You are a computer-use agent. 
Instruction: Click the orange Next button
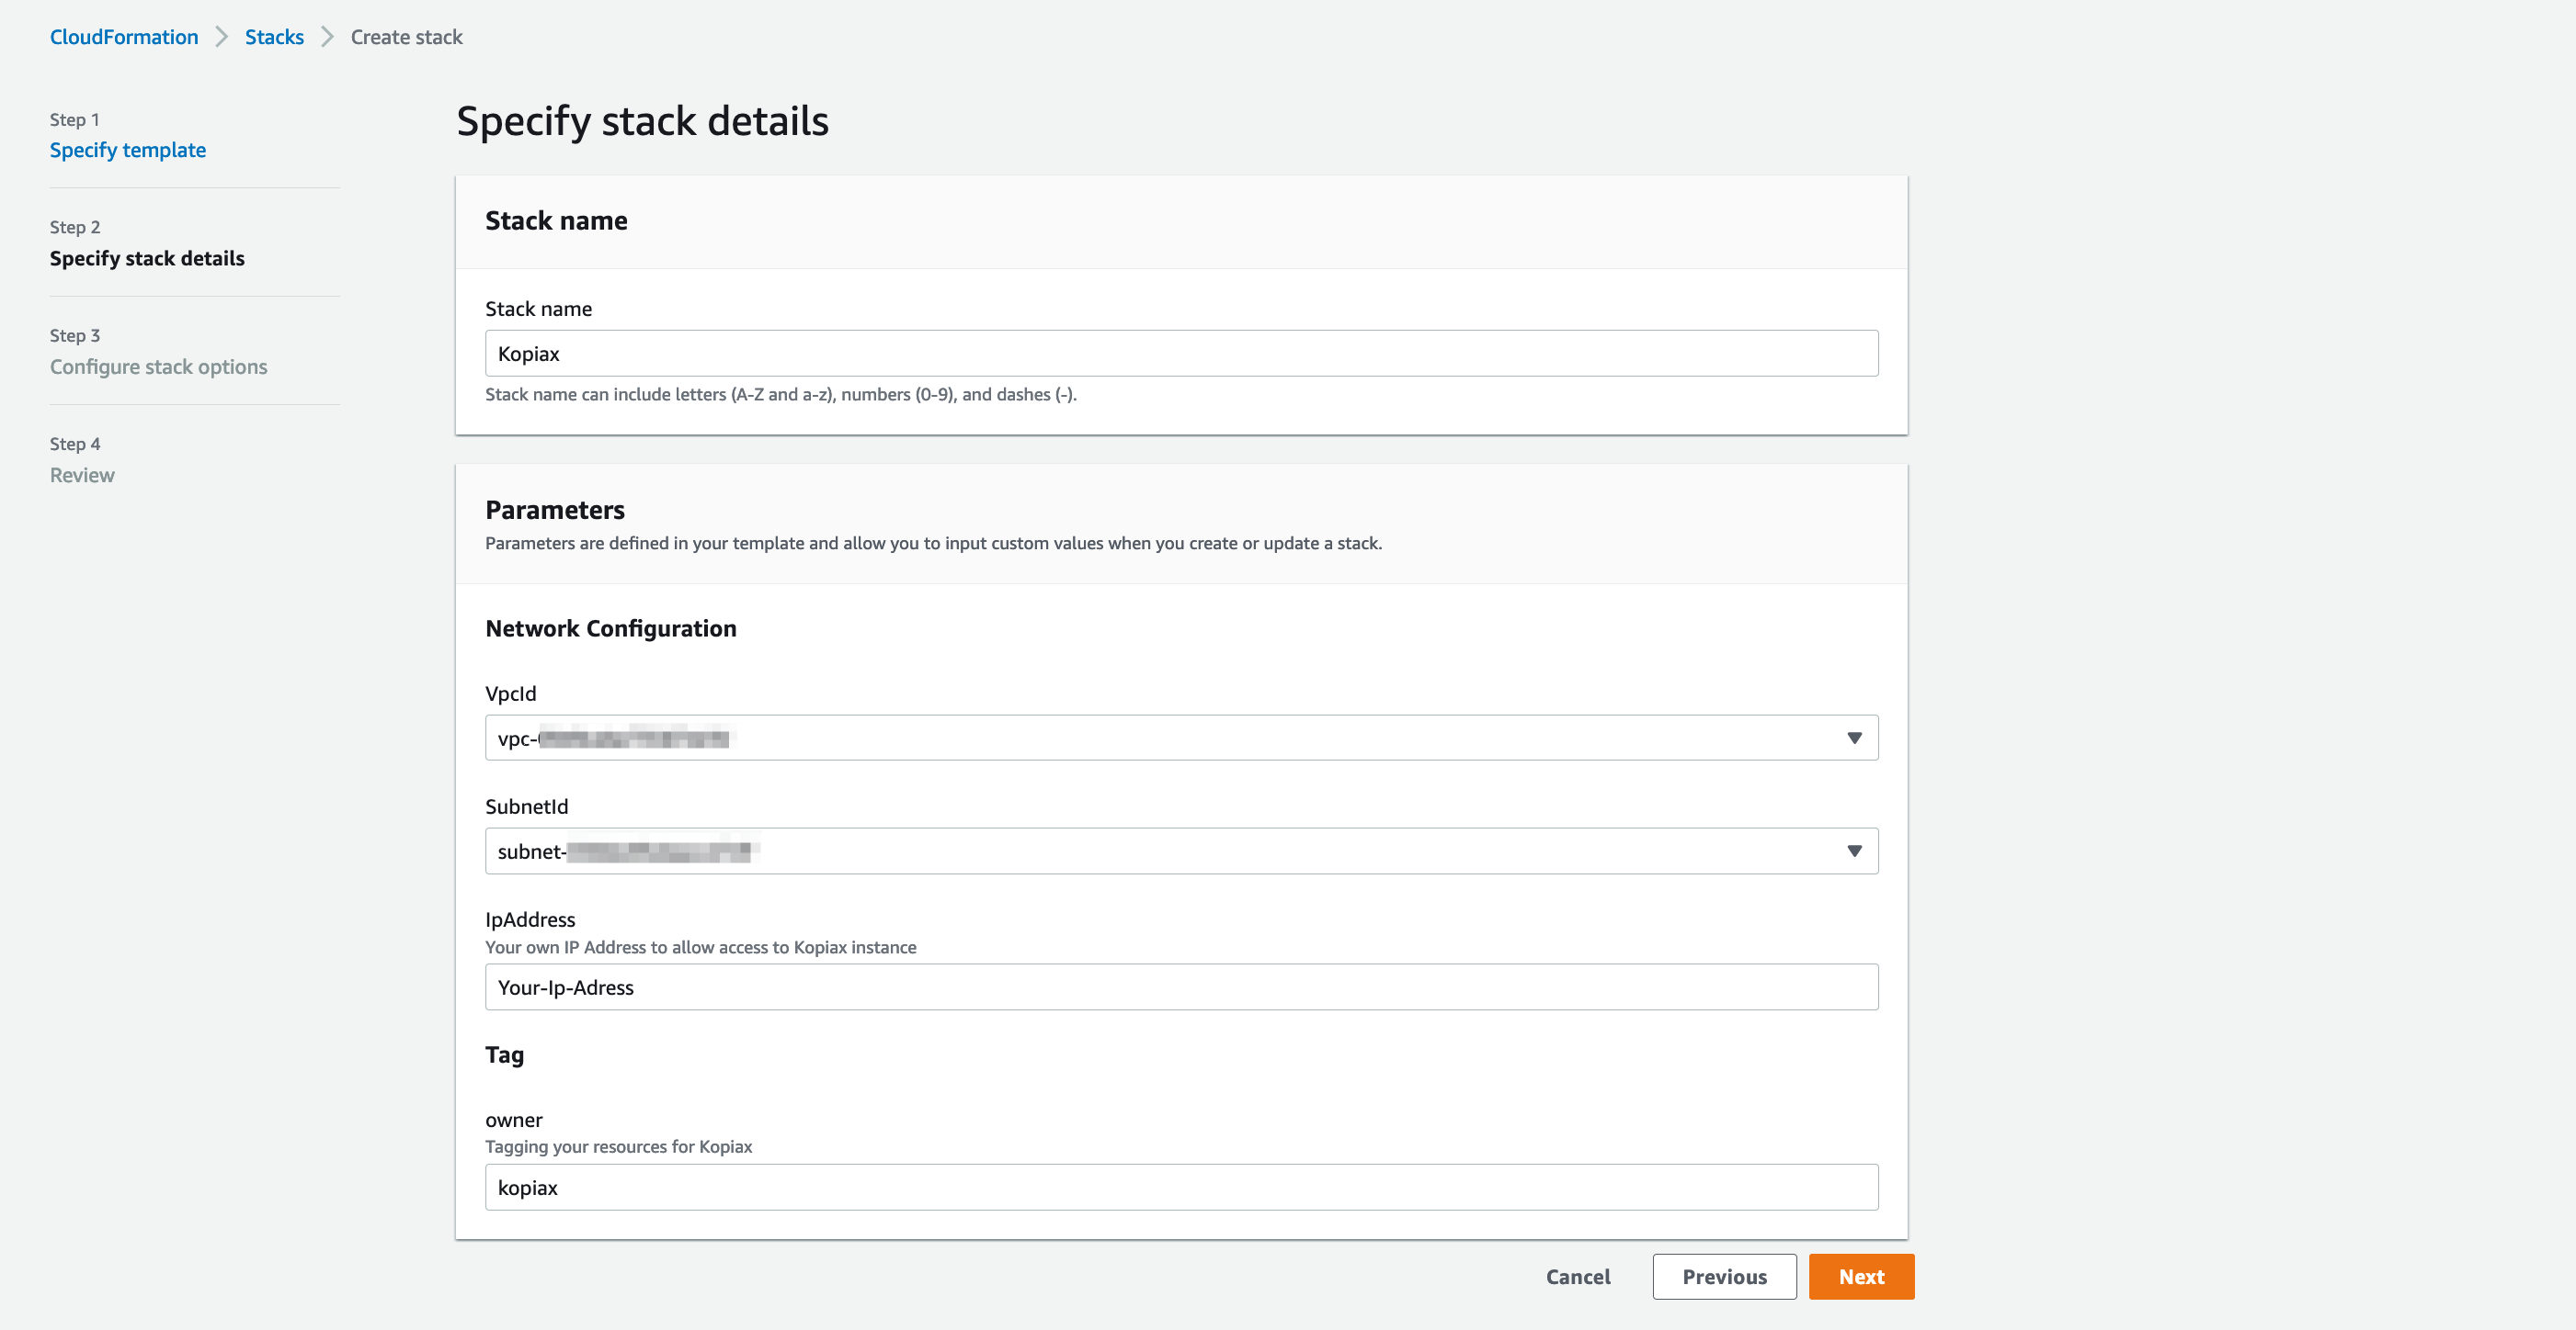coord(1861,1277)
